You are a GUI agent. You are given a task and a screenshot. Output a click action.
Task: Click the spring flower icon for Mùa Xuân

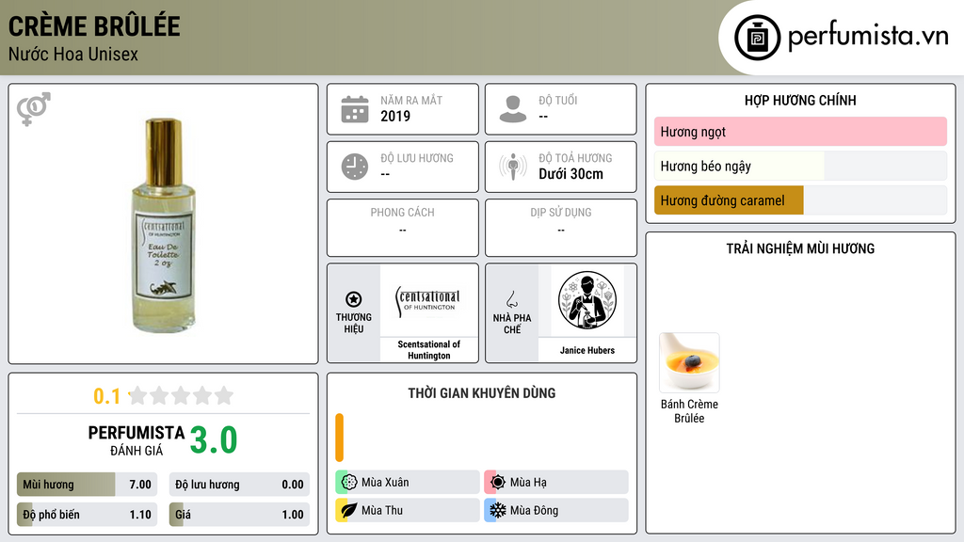pos(349,483)
